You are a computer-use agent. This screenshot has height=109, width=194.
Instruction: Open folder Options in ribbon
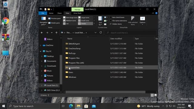tap(142, 21)
